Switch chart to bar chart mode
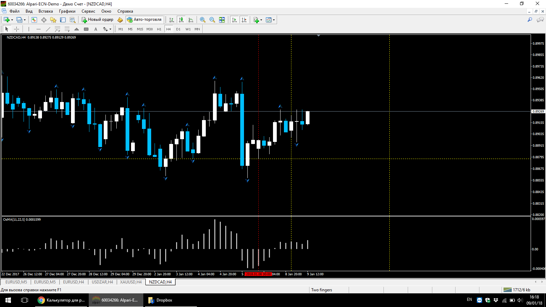Image resolution: width=546 pixels, height=307 pixels. click(x=172, y=20)
